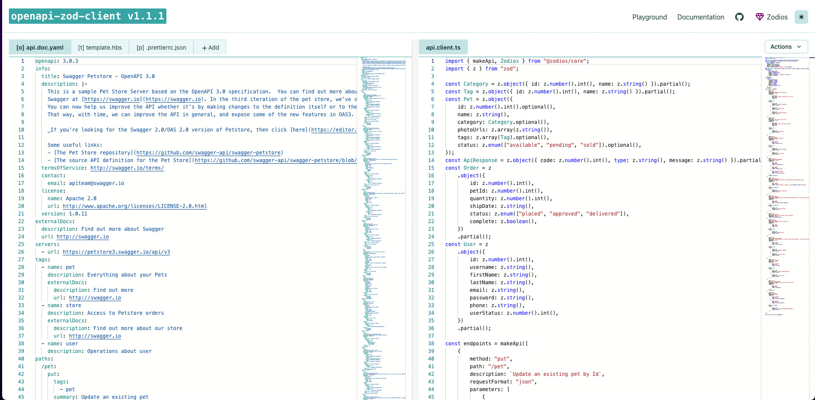Open the GitHub repository icon
This screenshot has height=400, width=815.
tap(739, 17)
